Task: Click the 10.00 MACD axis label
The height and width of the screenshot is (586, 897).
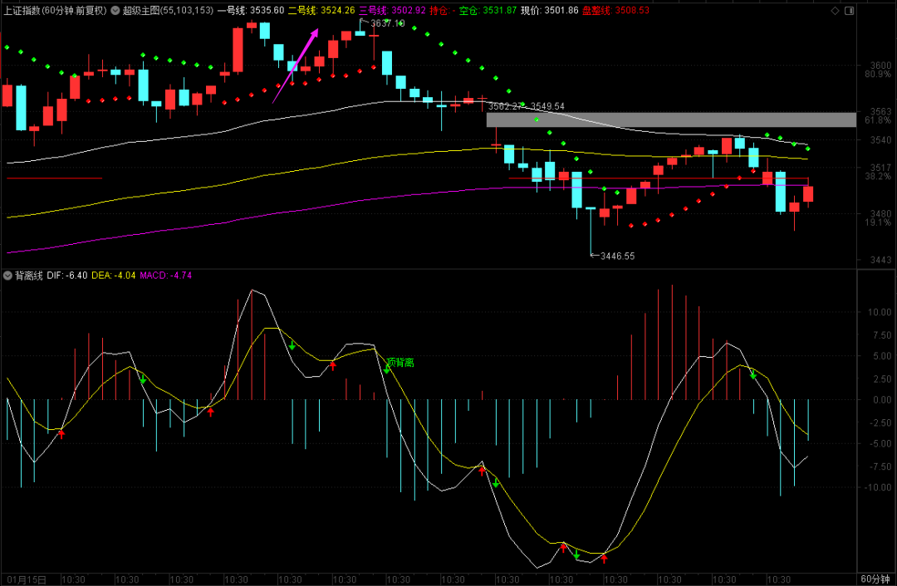Action: coord(880,312)
